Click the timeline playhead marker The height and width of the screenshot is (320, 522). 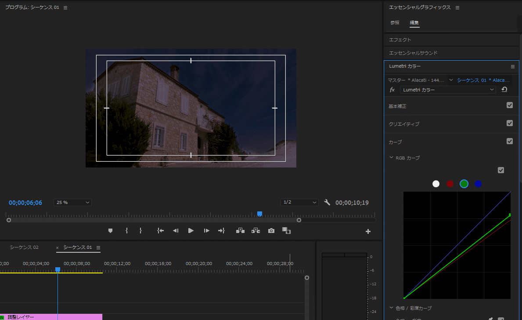[x=58, y=269]
